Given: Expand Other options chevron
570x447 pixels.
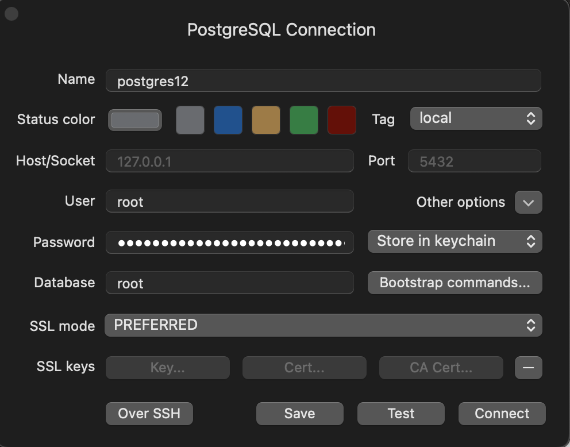Looking at the screenshot, I should [x=529, y=202].
